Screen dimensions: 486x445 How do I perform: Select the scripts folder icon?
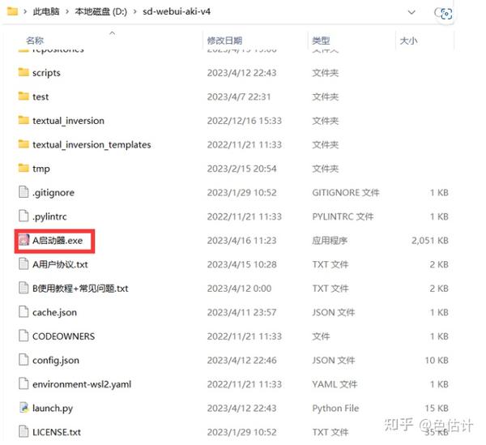tap(23, 72)
